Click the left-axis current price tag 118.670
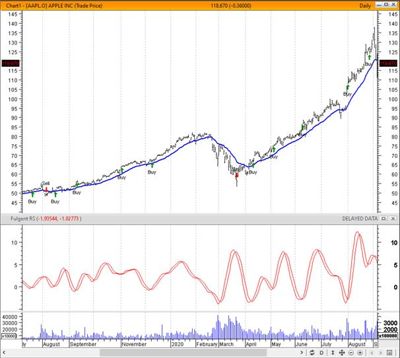 (11, 63)
